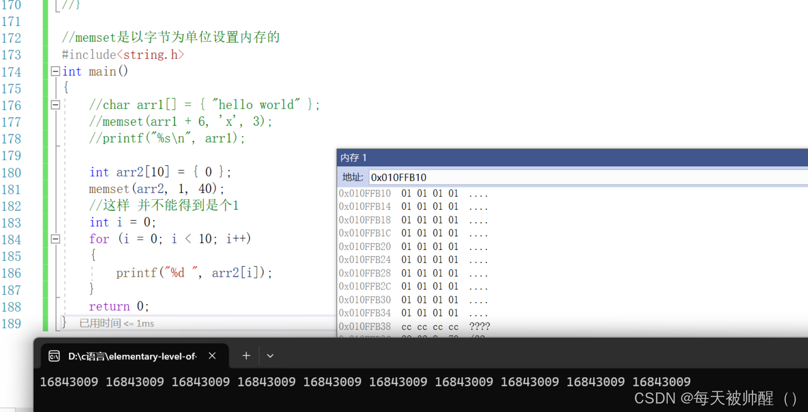Click memory row address 0x010FFB20

click(x=364, y=247)
